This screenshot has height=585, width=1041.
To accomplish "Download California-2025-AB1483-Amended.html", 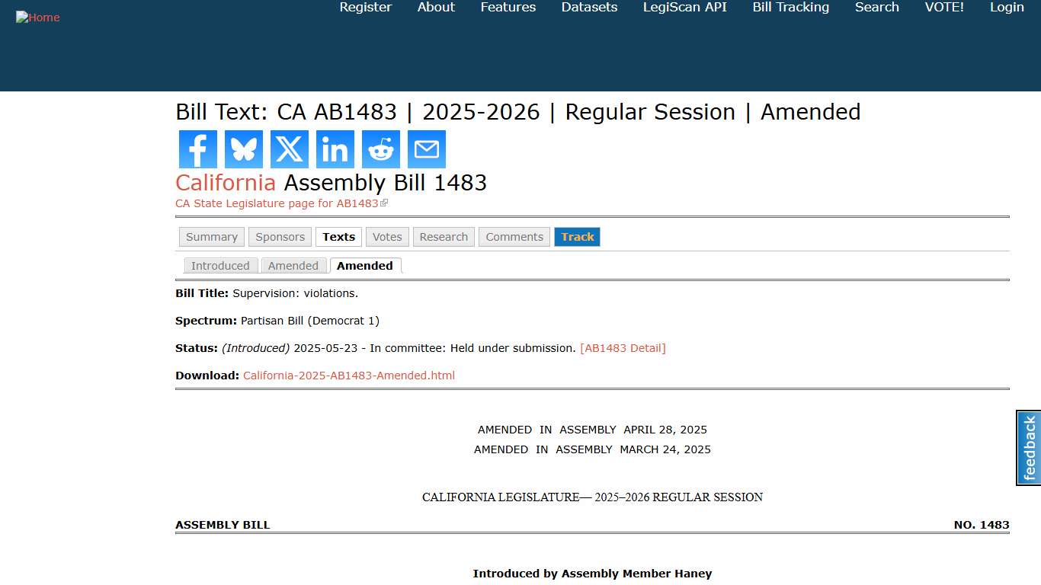I will 348,375.
